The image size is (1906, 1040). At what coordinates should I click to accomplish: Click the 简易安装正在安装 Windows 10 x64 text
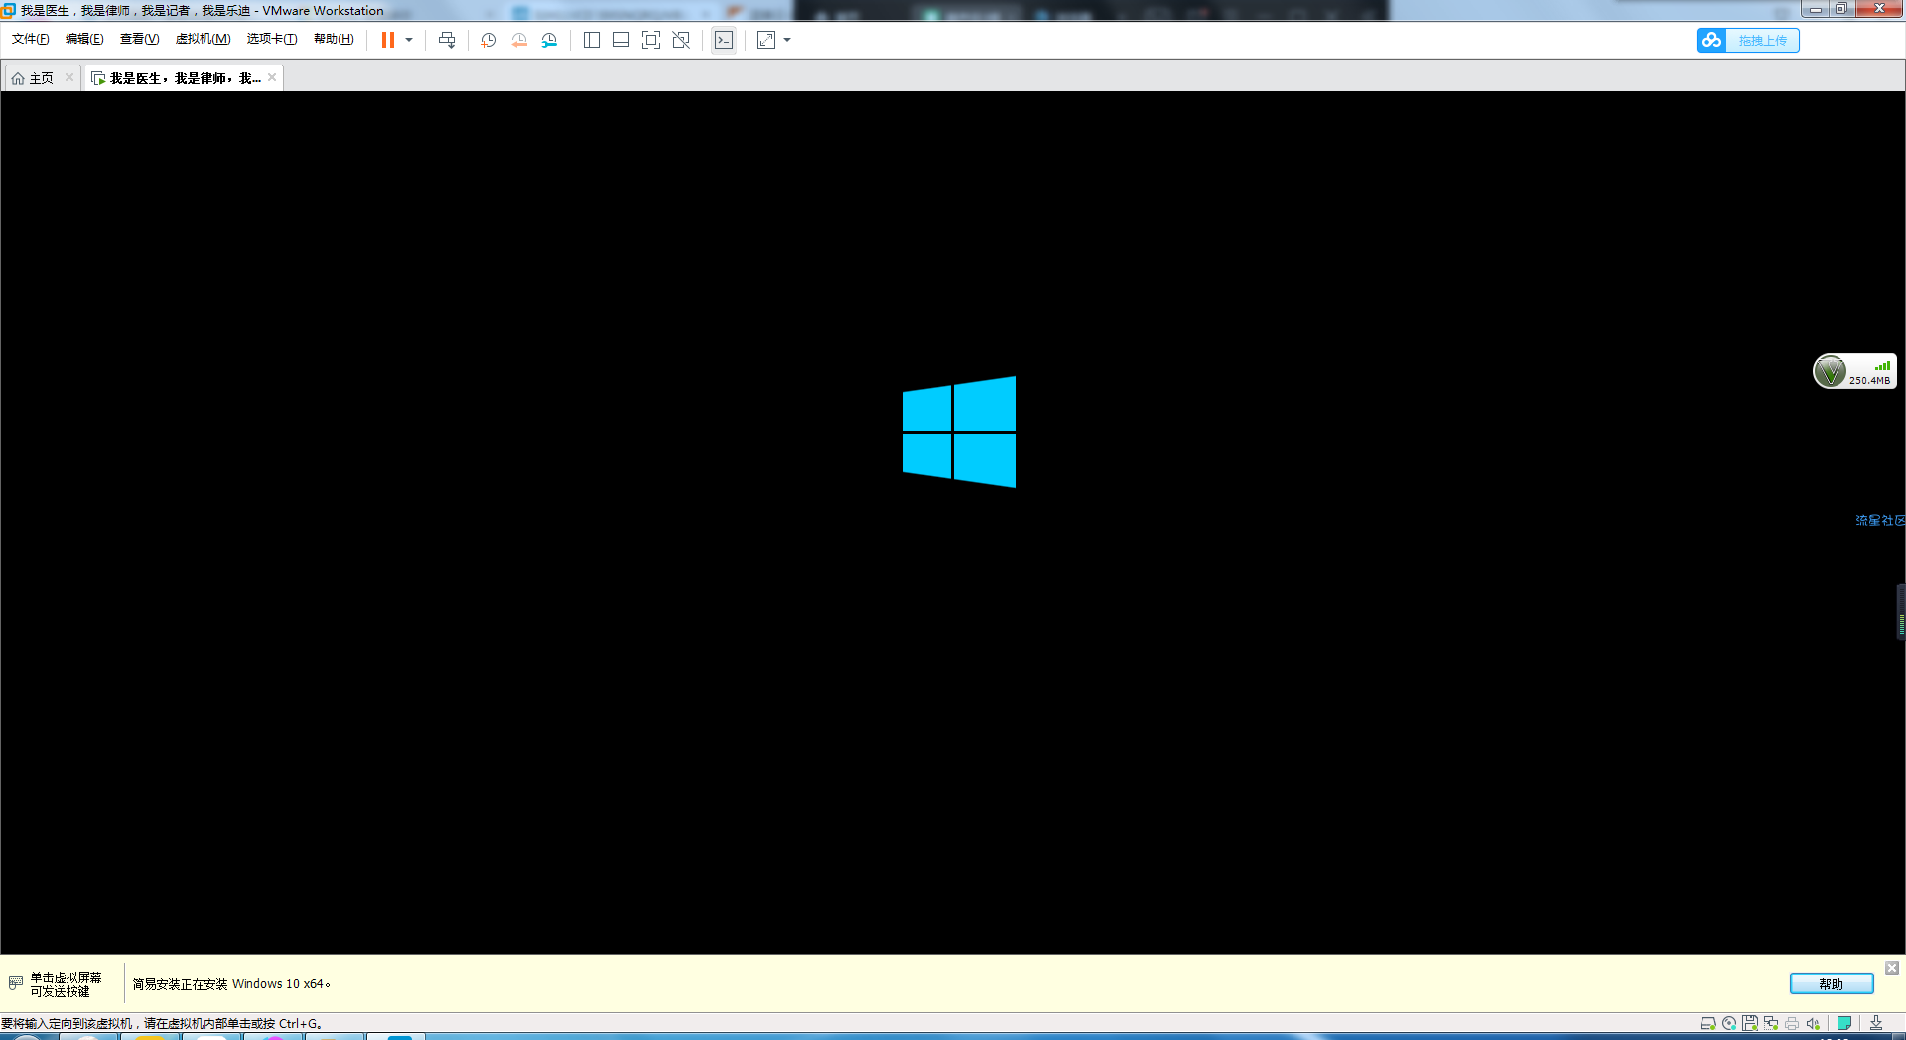[x=231, y=984]
